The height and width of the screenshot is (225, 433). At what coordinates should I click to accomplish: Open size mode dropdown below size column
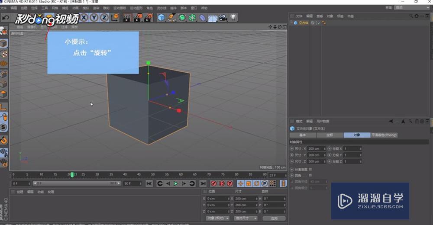(246, 218)
